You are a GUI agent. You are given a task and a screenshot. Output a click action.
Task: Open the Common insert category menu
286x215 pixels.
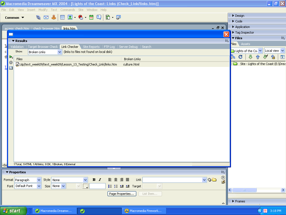(x=15, y=18)
